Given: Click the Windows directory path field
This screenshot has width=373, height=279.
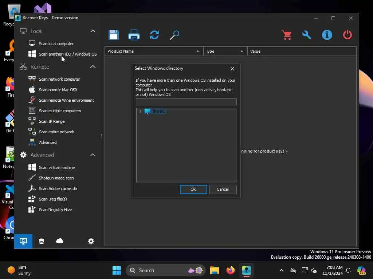Looking at the screenshot, I should click(x=186, y=102).
